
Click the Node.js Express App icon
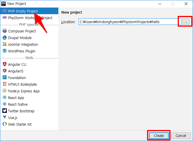(5, 91)
